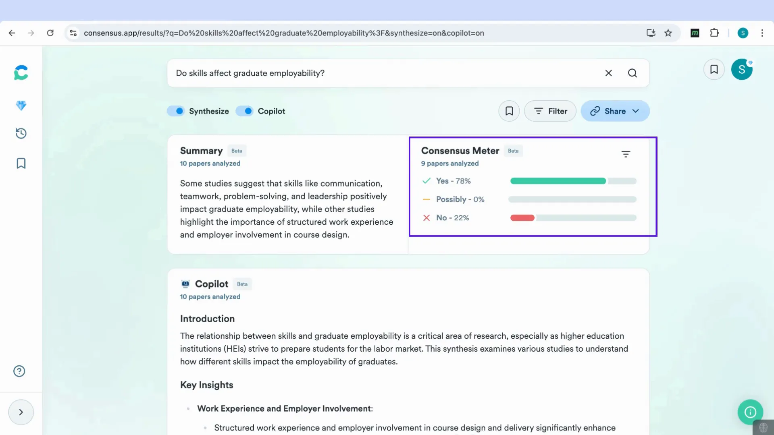Open browser extensions puzzle icon
This screenshot has height=435, width=774.
tap(714, 33)
